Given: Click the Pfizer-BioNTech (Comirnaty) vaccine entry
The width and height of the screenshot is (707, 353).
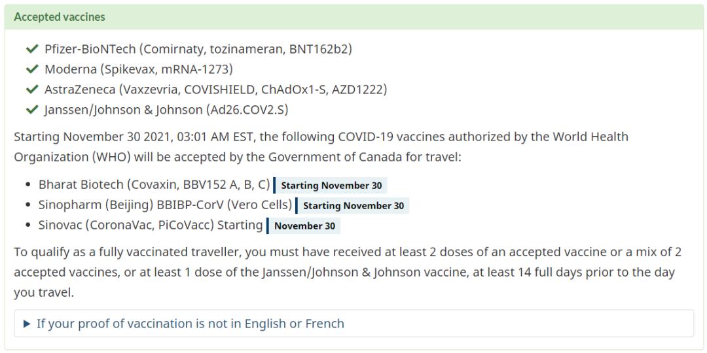Looking at the screenshot, I should pos(198,50).
